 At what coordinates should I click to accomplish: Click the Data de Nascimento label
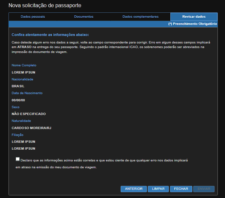pos(27,93)
